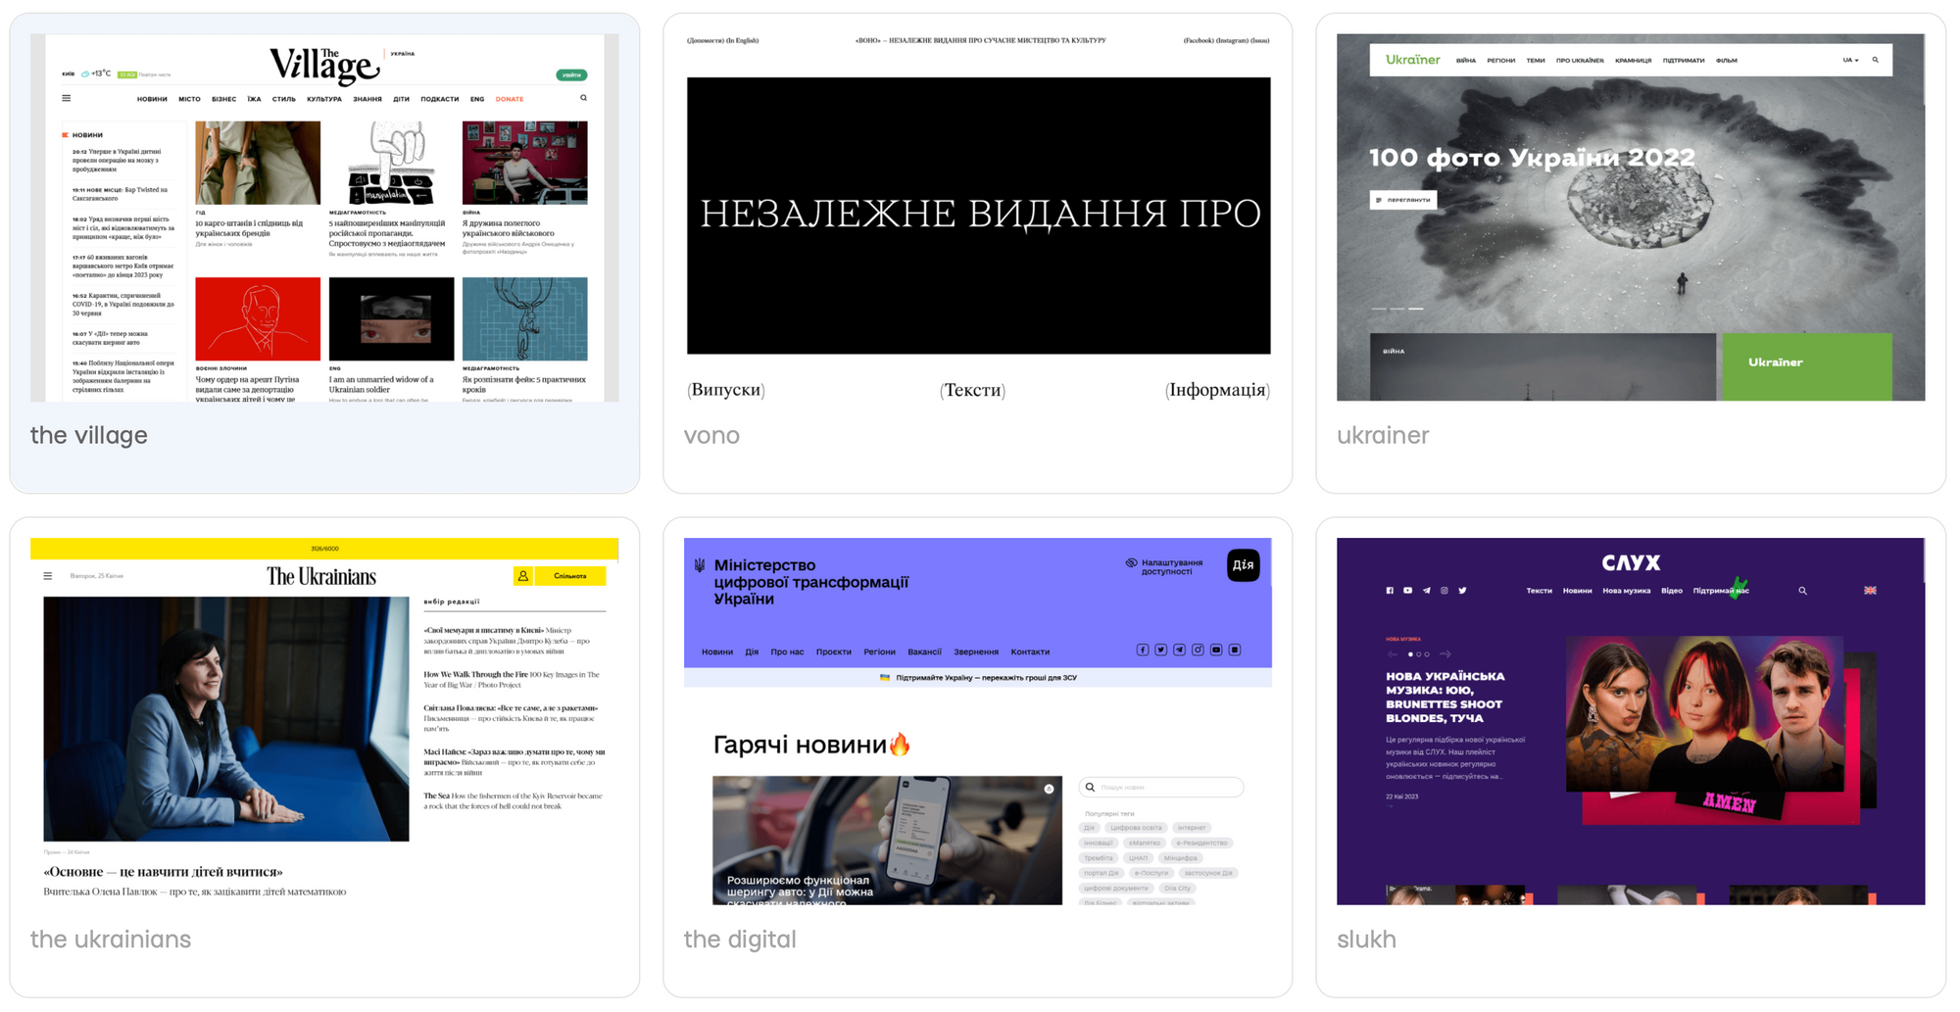Viewport: 1960px width, 1012px height.
Task: Click previous slide arrow on СЛУХ carousel
Action: [1393, 653]
